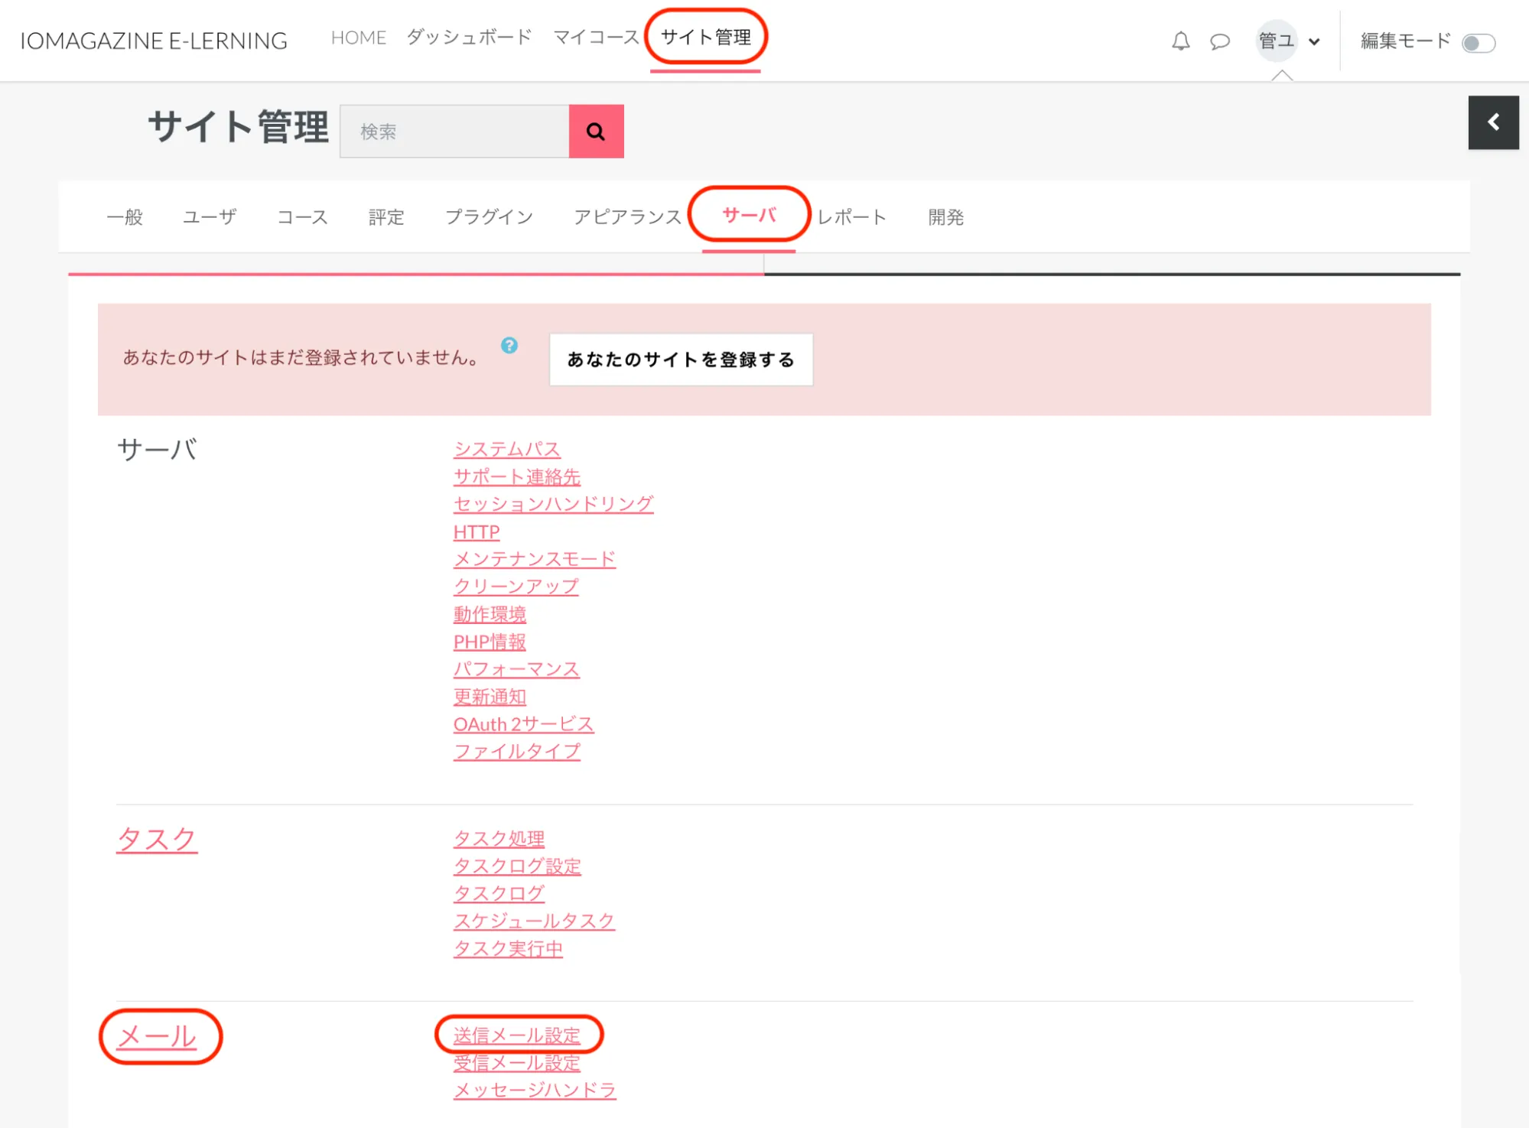Expand the collapsed block drawer arrow
Viewport: 1529px width, 1128px height.
tap(1493, 122)
